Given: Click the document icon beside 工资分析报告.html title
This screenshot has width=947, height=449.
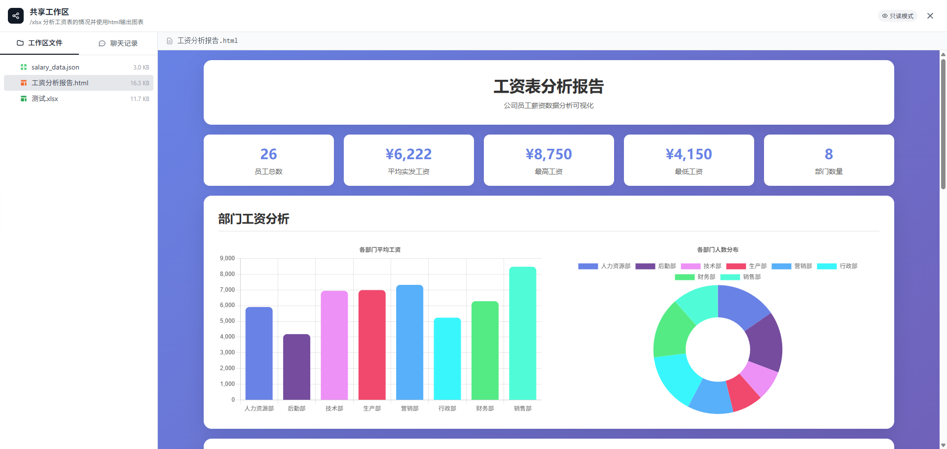Looking at the screenshot, I should (170, 40).
